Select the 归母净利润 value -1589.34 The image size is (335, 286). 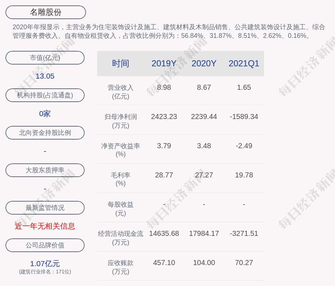(x=244, y=116)
